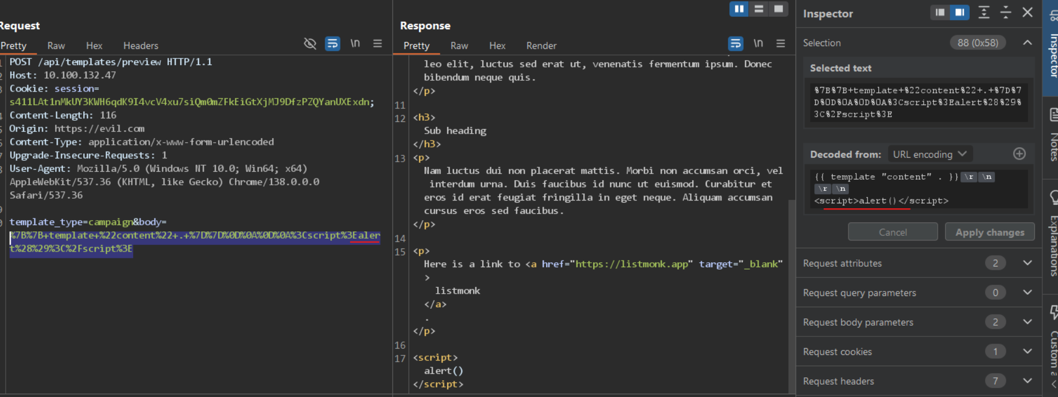Expand all Inspector sections icon
The height and width of the screenshot is (397, 1058).
coord(984,12)
